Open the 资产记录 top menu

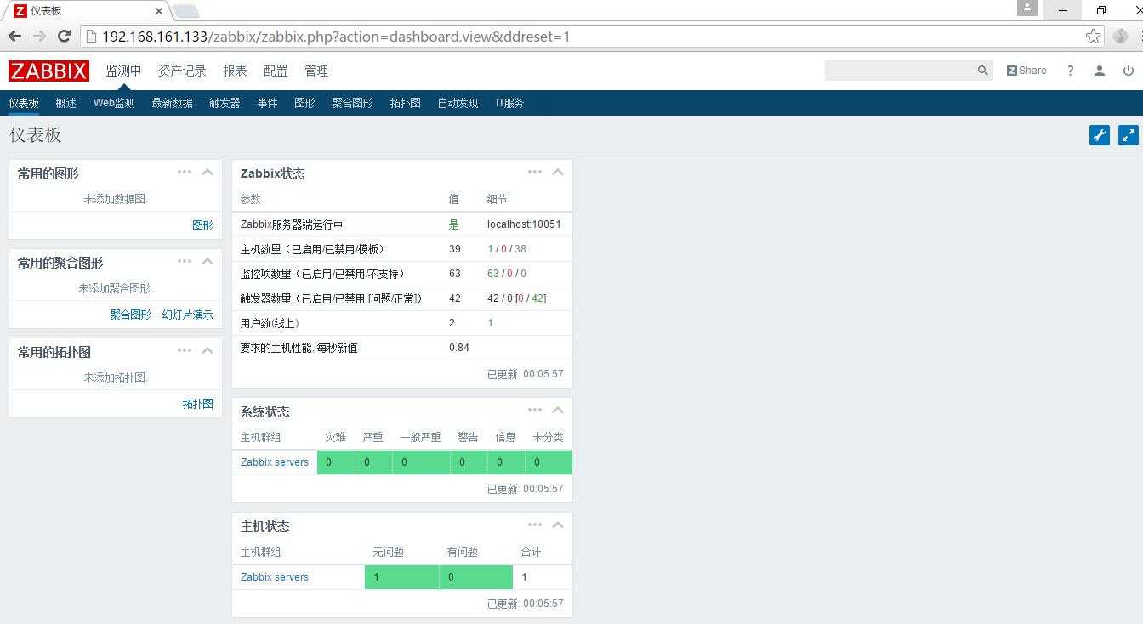click(x=182, y=71)
